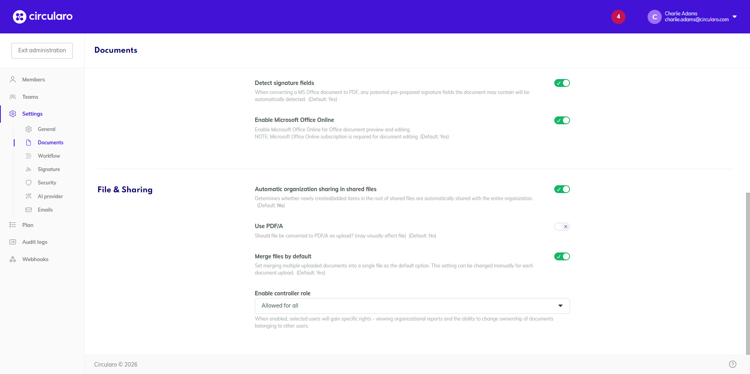Open the Workflow settings page
750x374 pixels.
(49, 156)
